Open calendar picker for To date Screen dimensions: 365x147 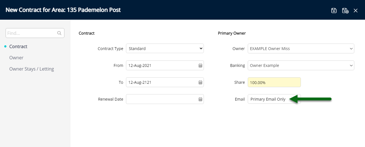(x=200, y=82)
